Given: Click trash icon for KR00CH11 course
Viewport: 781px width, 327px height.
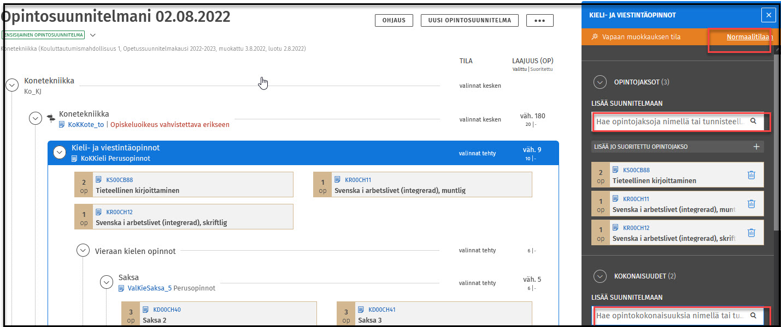Looking at the screenshot, I should click(x=751, y=204).
